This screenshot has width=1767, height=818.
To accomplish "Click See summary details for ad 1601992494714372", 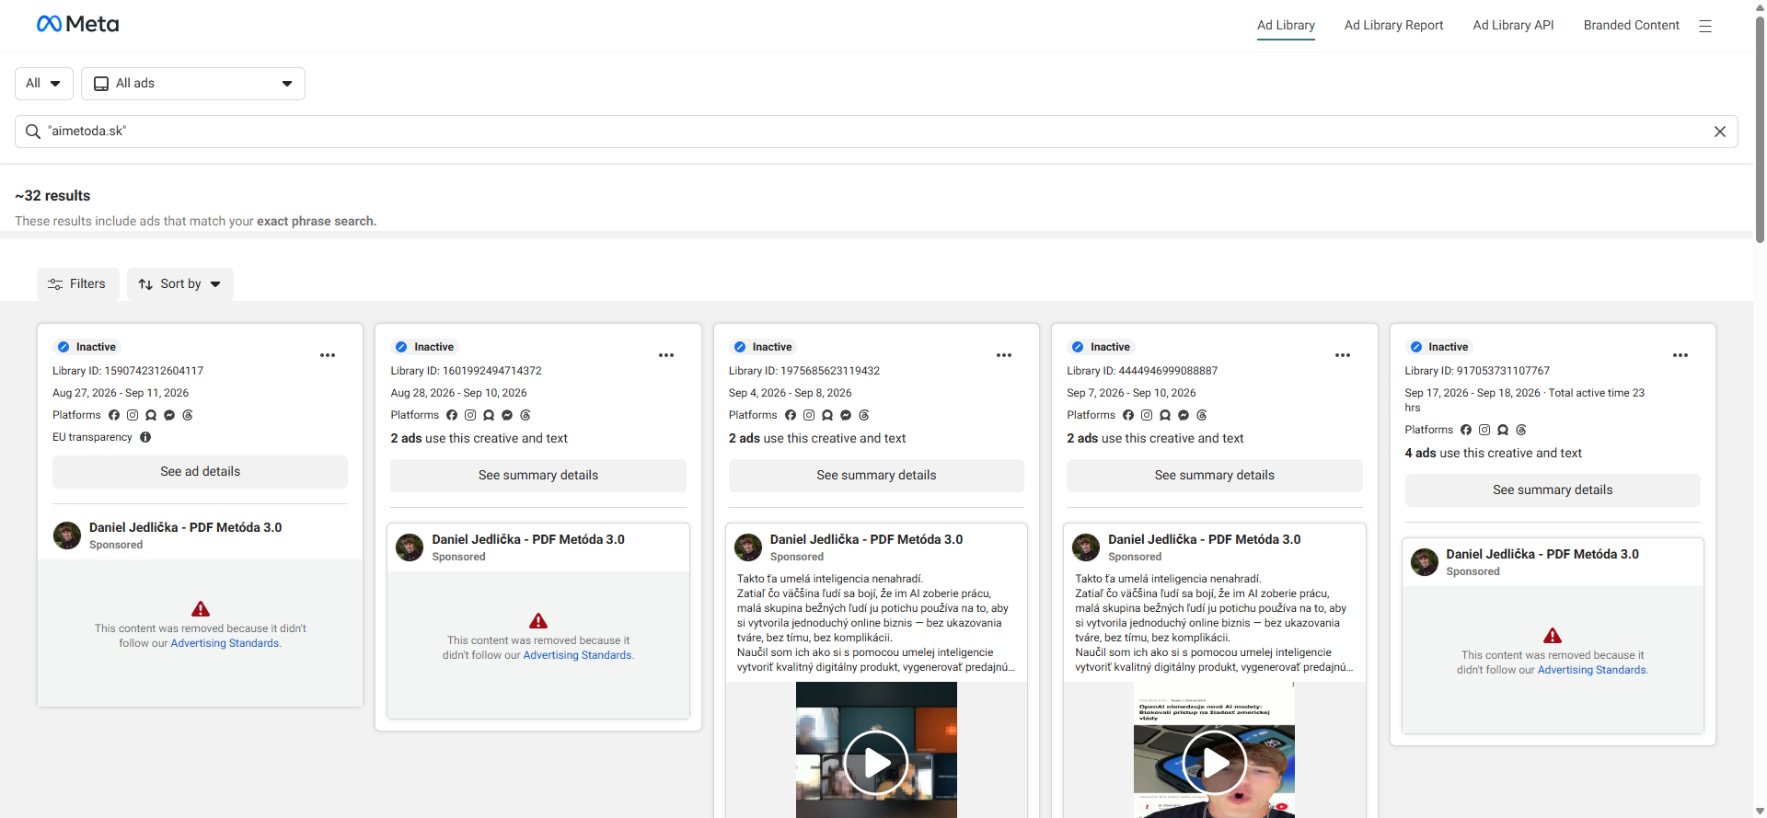I will click(538, 476).
